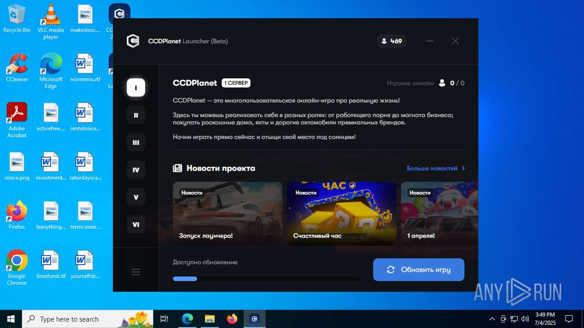The height and width of the screenshot is (328, 584).
Task: Open the Google Chrome desktop shortcut
Action: point(17,268)
